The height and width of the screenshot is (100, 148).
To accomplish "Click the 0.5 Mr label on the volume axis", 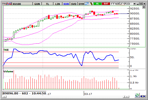I will click(x=134, y=83).
